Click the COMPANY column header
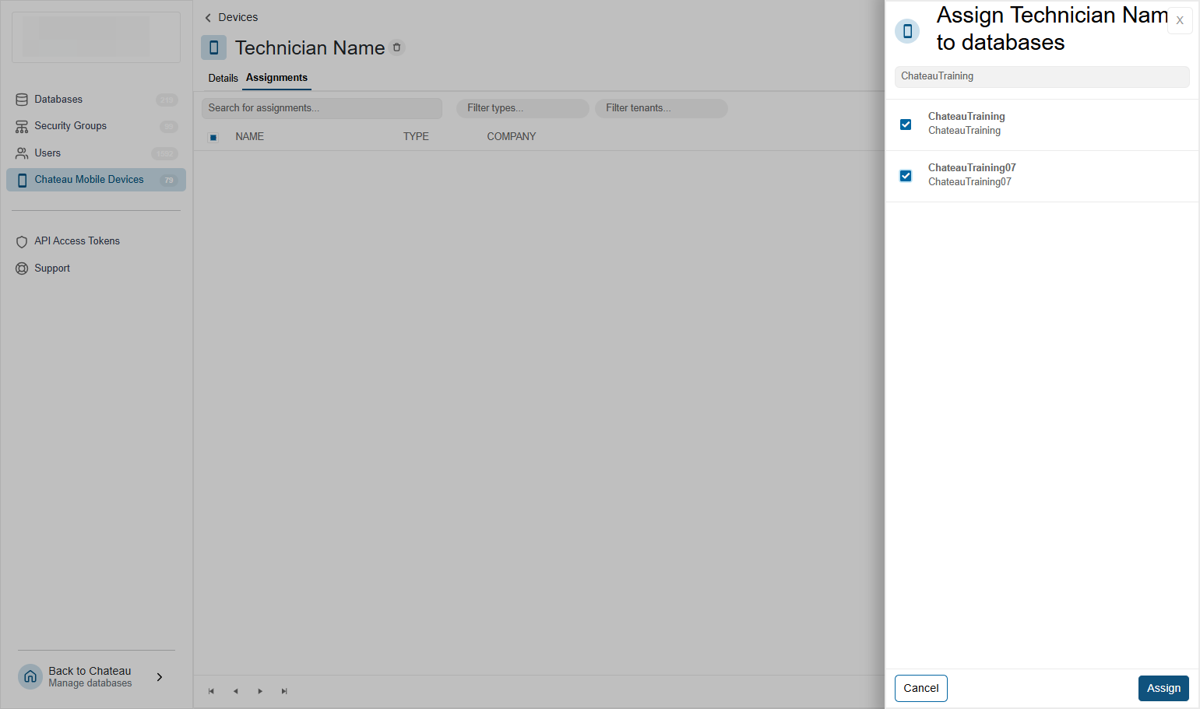Screen dimensions: 1200x709 [x=512, y=136]
